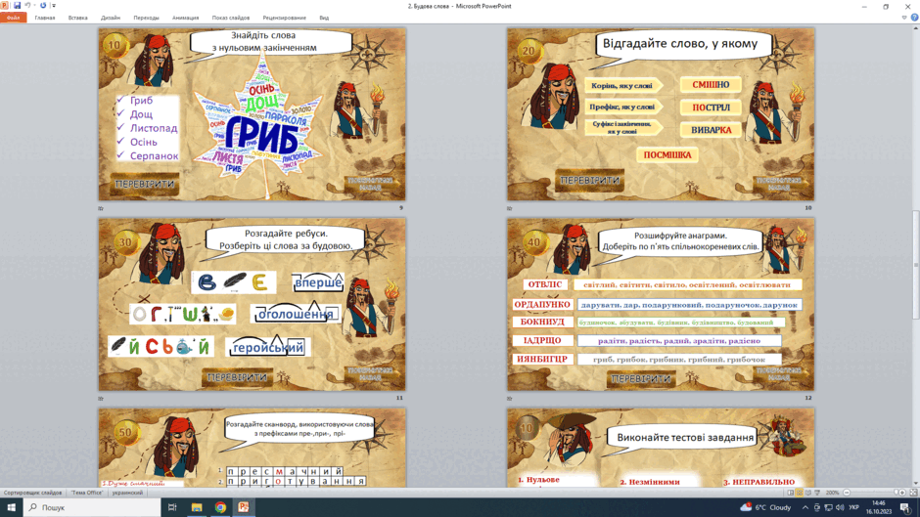Open the Дизайн ribbon tab
The image size is (920, 517).
point(111,18)
